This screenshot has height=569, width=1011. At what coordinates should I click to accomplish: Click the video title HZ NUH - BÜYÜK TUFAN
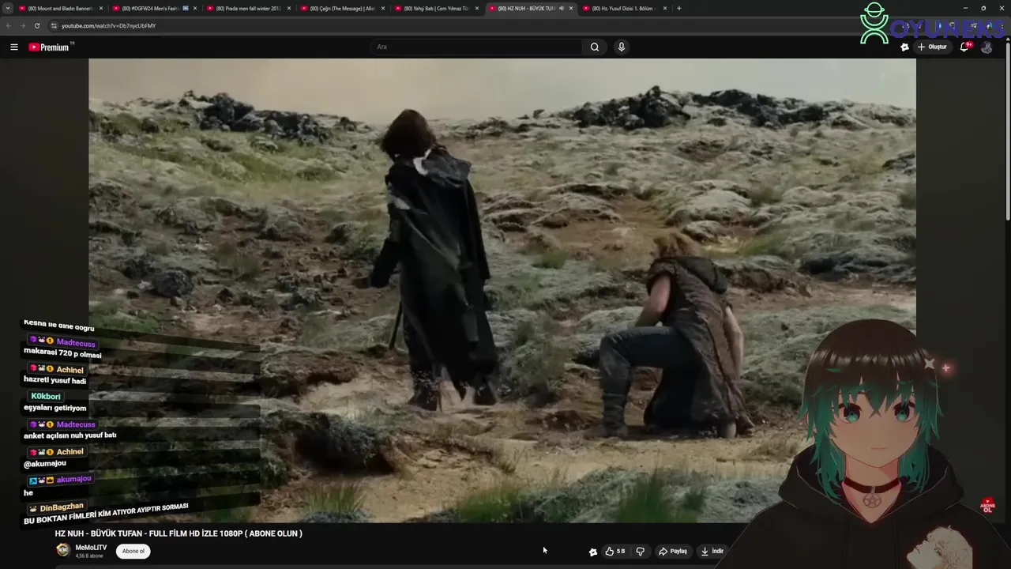tap(179, 533)
